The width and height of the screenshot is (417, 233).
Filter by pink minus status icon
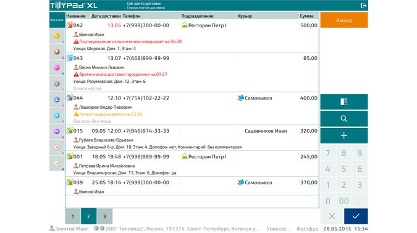[57, 68]
